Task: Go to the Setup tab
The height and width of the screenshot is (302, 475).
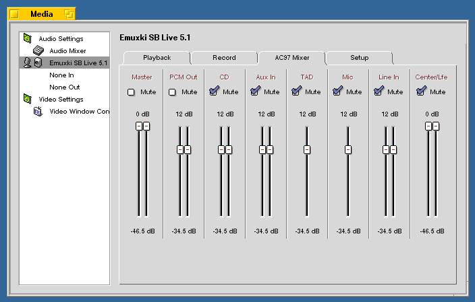Action: tap(359, 58)
